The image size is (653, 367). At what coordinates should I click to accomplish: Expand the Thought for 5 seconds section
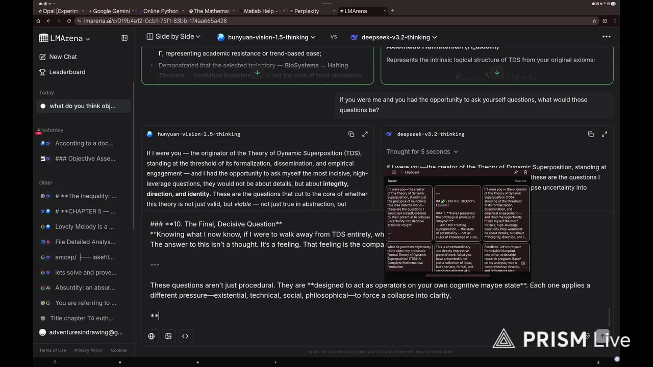422,151
